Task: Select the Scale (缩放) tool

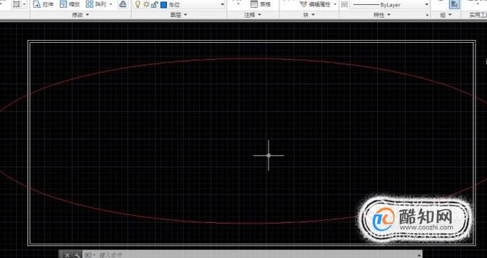Action: (69, 4)
